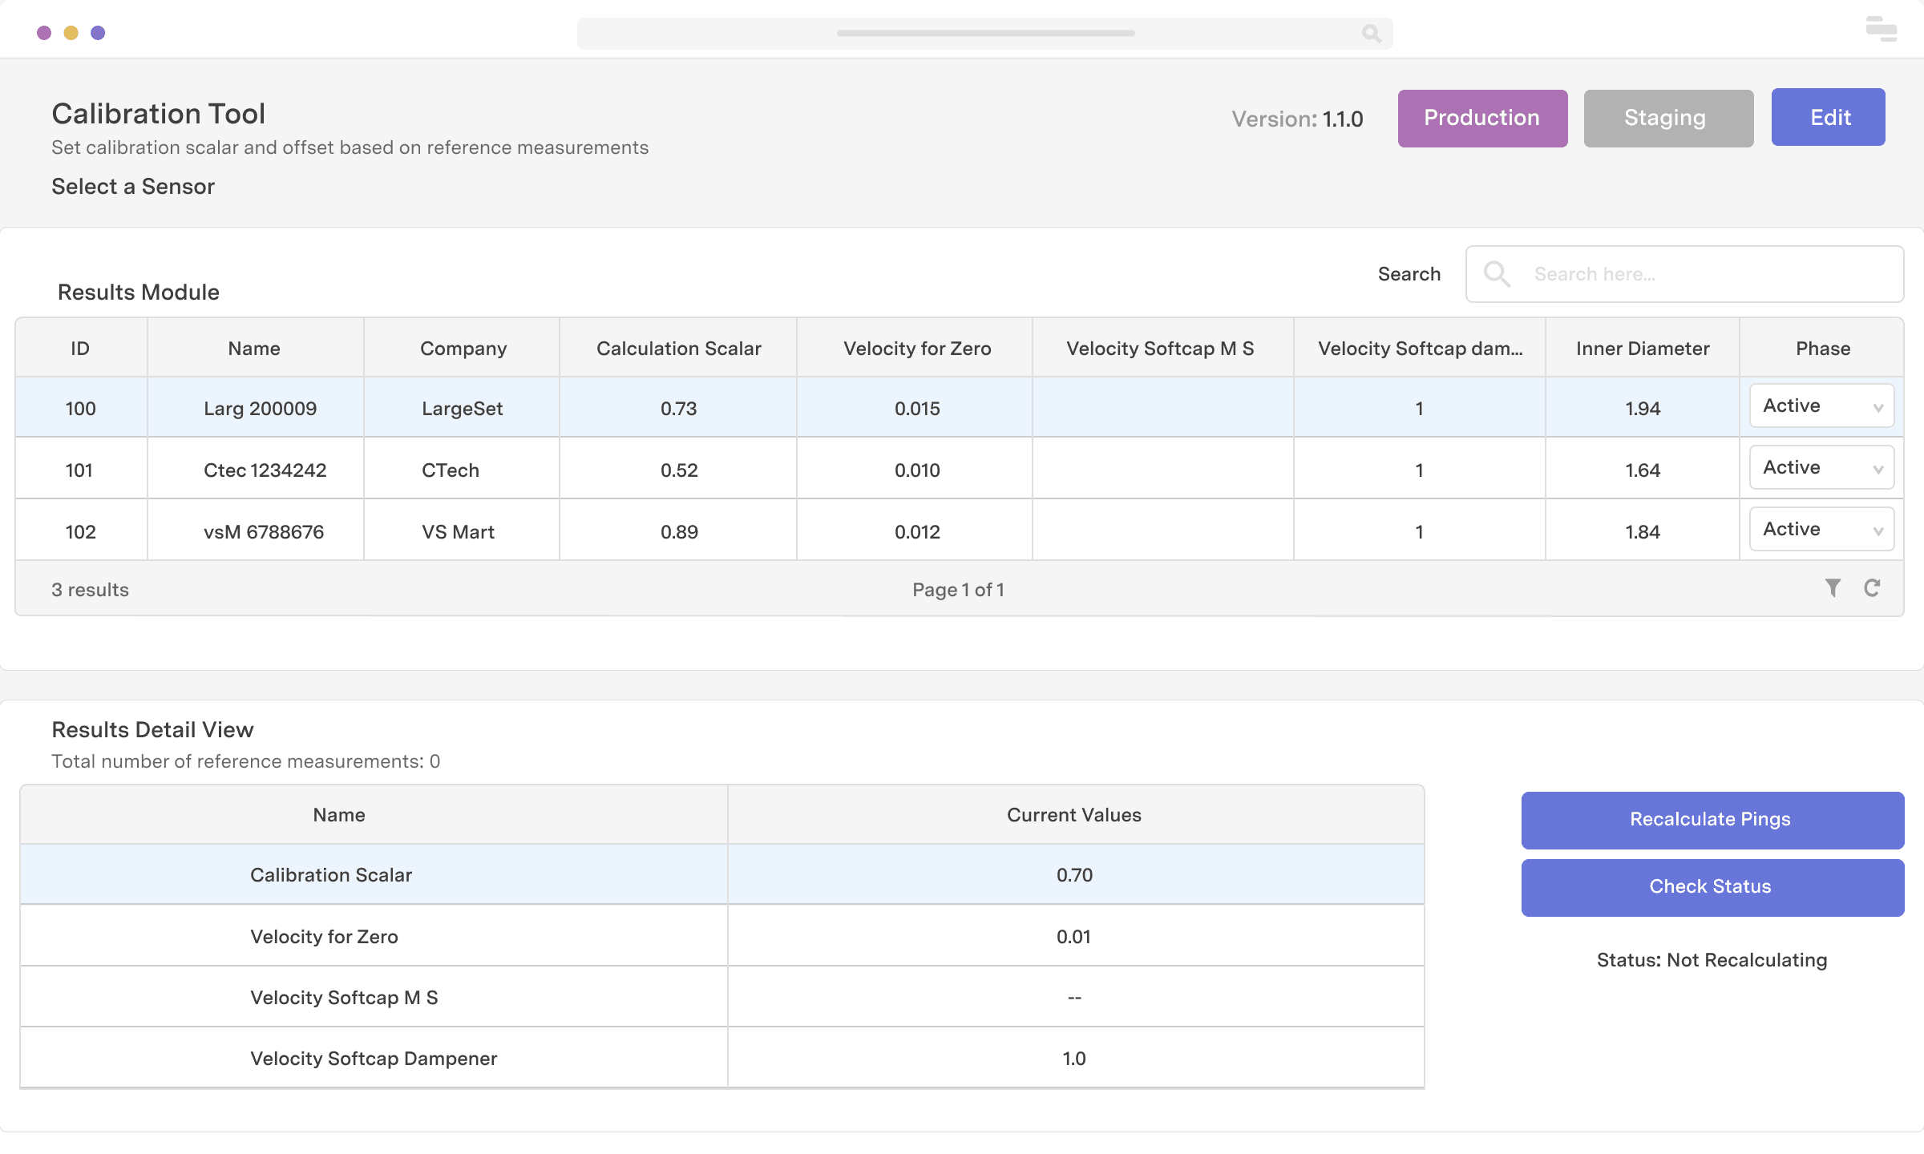1924x1154 pixels.
Task: Open Phase dropdown for Ctec 1234242
Action: pos(1821,468)
